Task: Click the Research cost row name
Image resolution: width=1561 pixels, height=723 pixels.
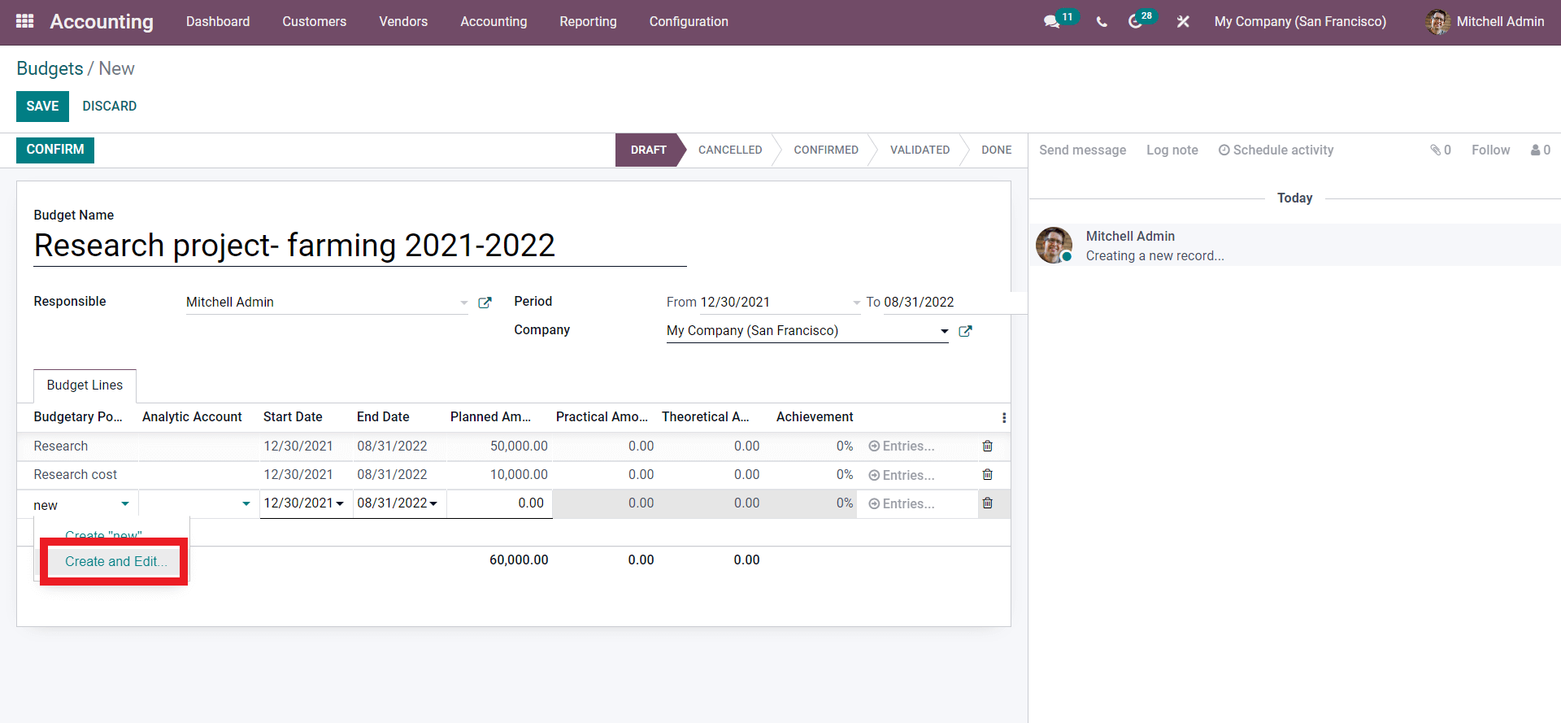Action: (x=76, y=474)
